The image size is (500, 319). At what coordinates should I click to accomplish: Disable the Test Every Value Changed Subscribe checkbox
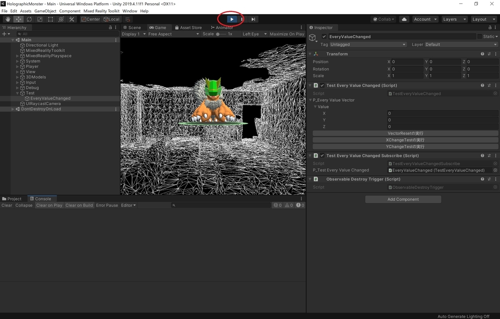click(x=322, y=156)
